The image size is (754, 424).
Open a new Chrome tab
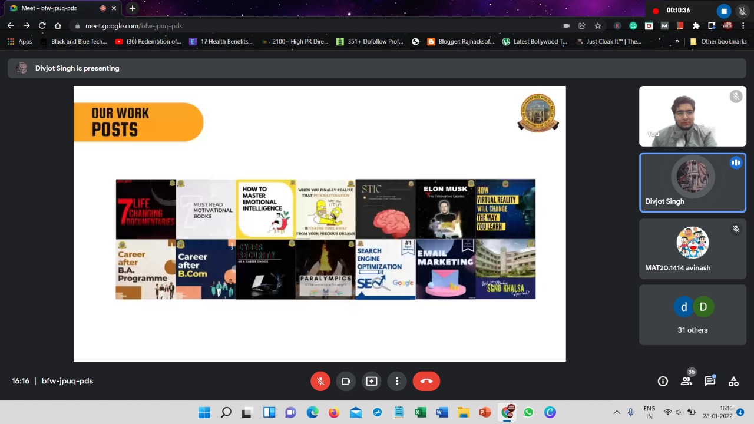(x=133, y=8)
